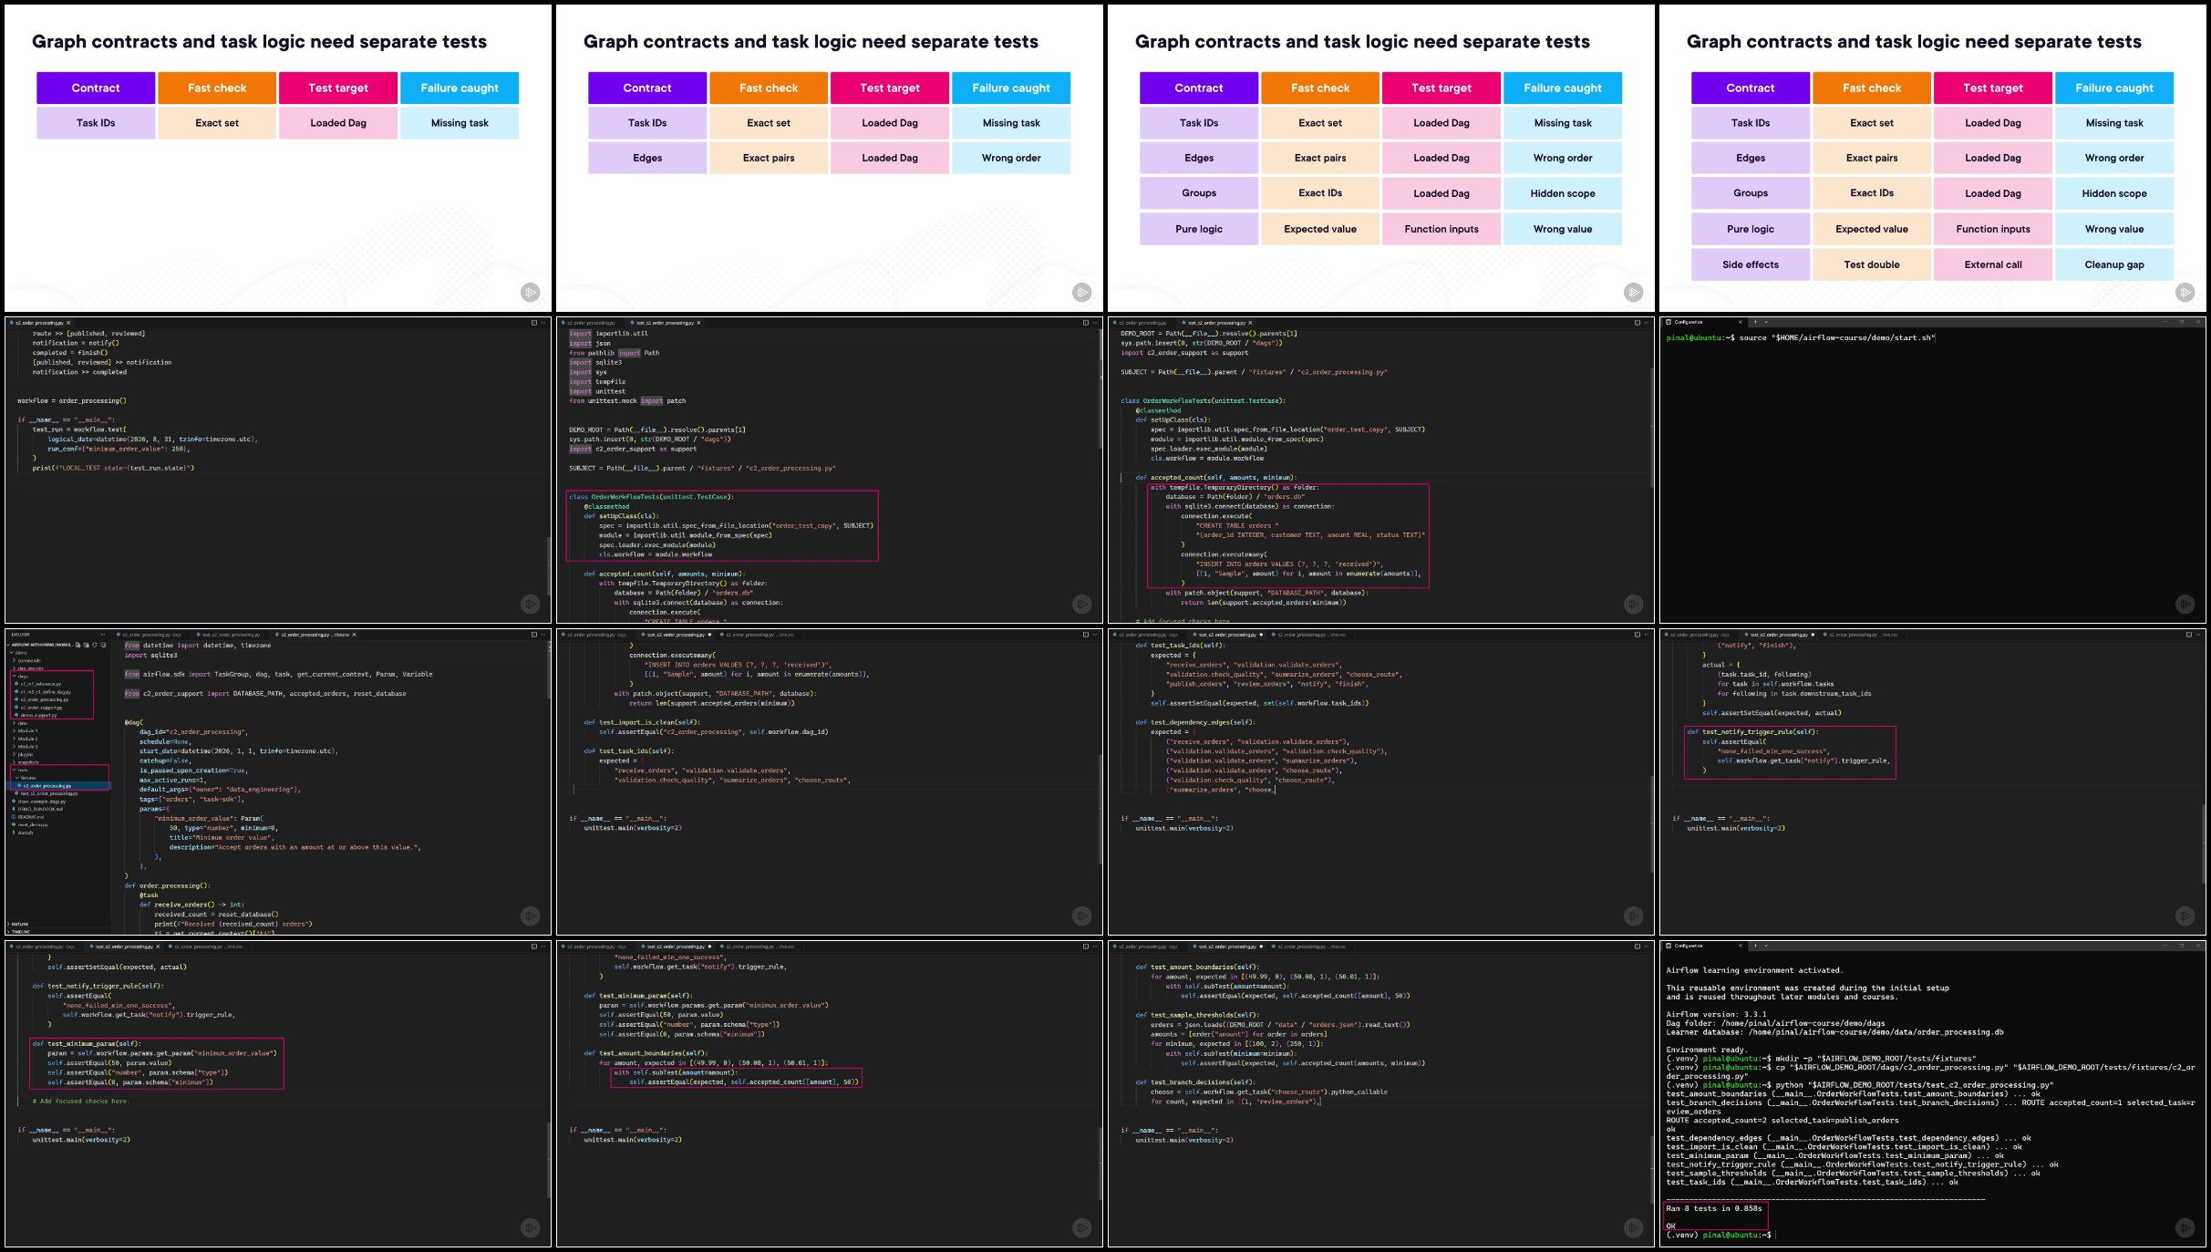
Task: Open README.md in the Explorer tree
Action: 30,817
